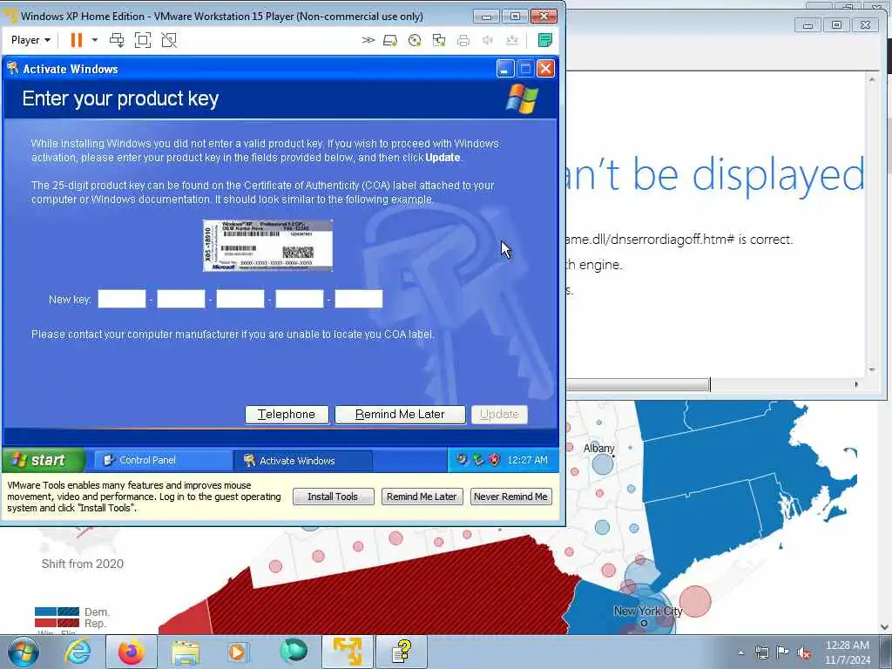
Task: Click Remind Me Later in VMware Tools bar
Action: pyautogui.click(x=422, y=497)
